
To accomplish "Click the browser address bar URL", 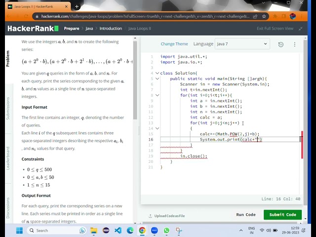I will 145,16.
